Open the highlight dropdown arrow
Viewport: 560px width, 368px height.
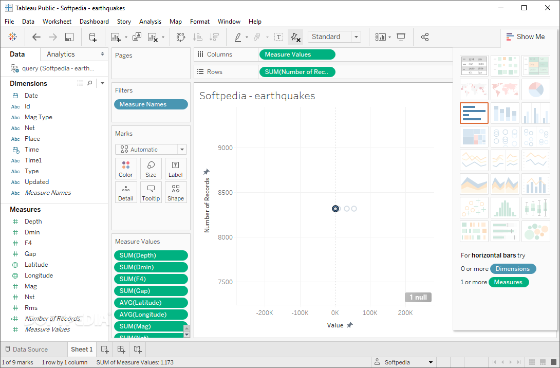click(247, 37)
